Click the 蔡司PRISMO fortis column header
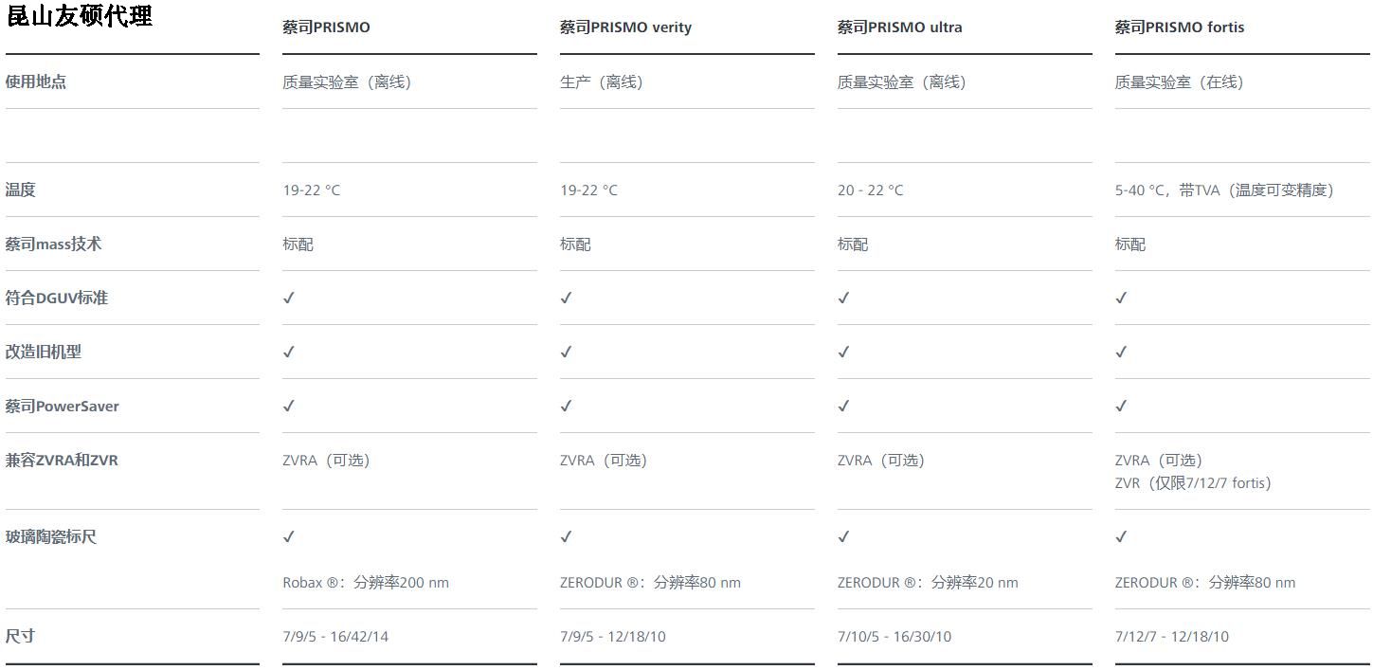The image size is (1373, 670). tap(1179, 27)
